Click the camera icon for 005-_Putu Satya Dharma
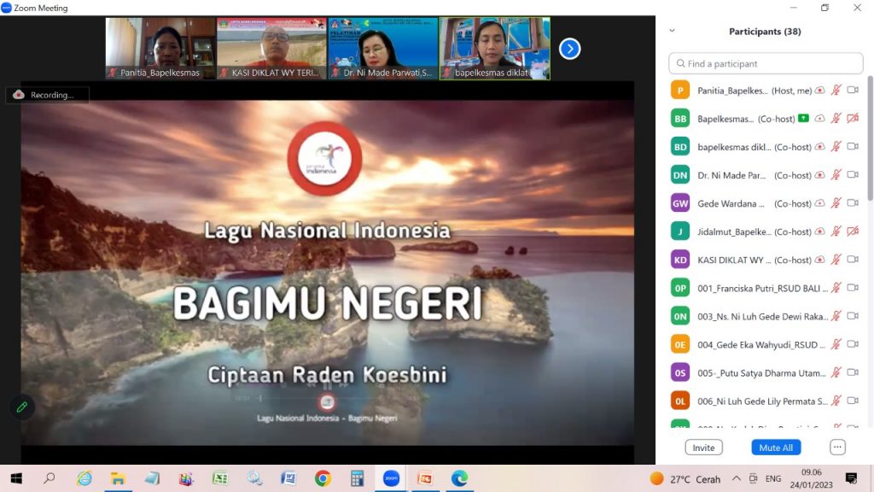The height and width of the screenshot is (492, 874). 853,372
